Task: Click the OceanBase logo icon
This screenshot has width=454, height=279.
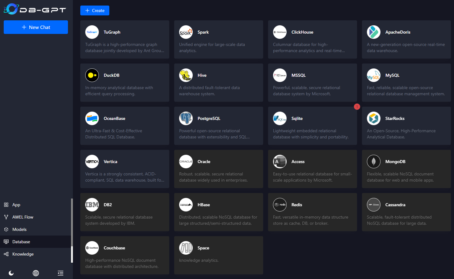Action: coord(92,118)
